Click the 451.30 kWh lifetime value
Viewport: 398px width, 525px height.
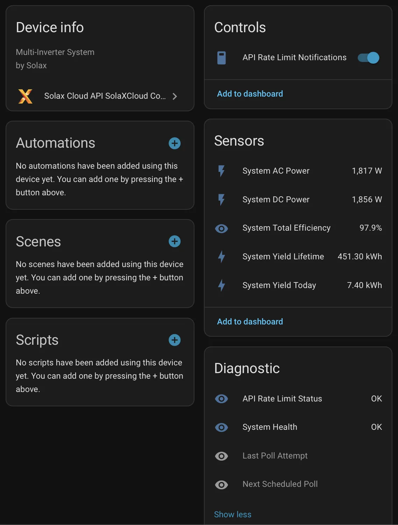(x=360, y=257)
